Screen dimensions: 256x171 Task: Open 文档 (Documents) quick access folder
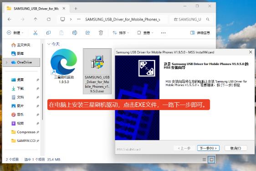point(18,97)
